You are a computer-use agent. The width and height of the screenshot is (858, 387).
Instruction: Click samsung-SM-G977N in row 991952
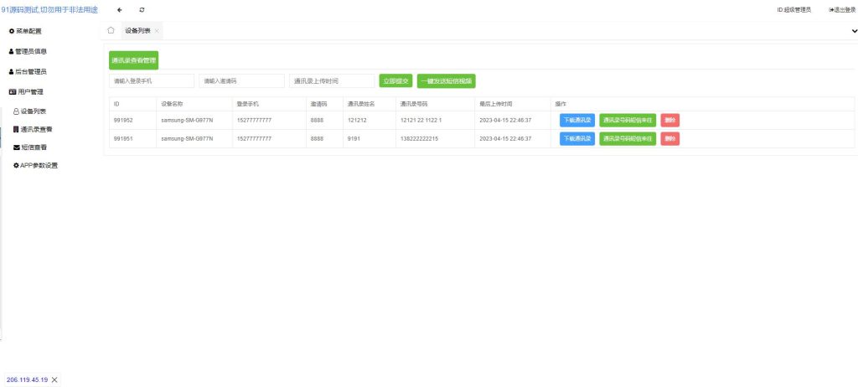point(187,121)
